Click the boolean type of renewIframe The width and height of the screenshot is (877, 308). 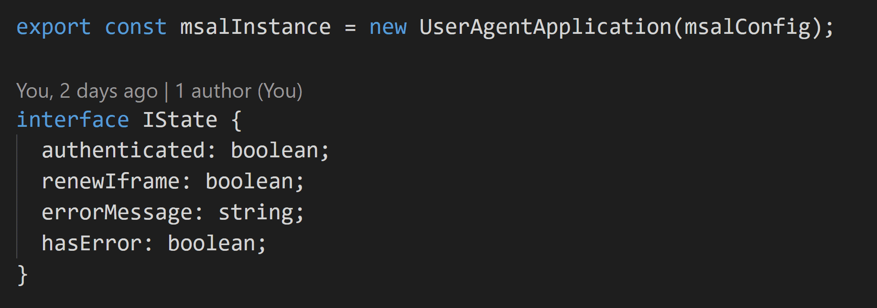point(249,182)
